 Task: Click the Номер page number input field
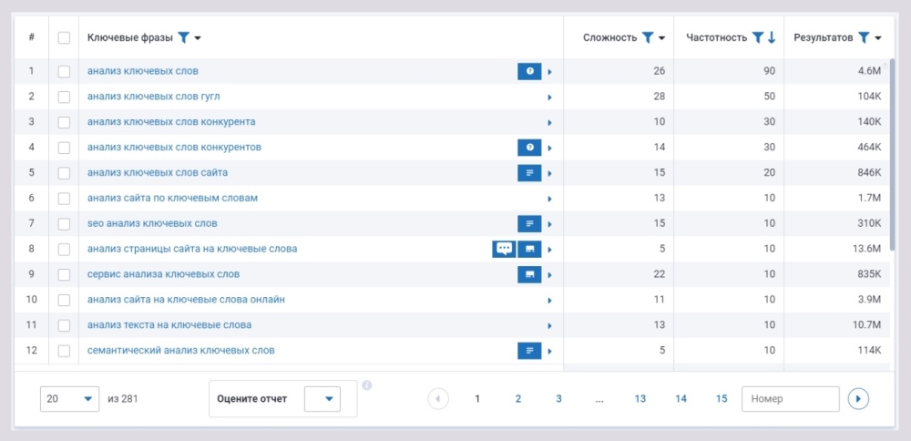click(790, 399)
